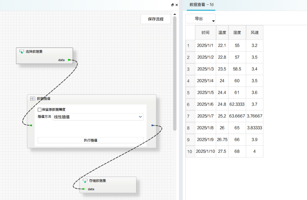Click the green data input port on 存储数据集
This screenshot has height=200, width=307.
pyautogui.click(x=84, y=189)
